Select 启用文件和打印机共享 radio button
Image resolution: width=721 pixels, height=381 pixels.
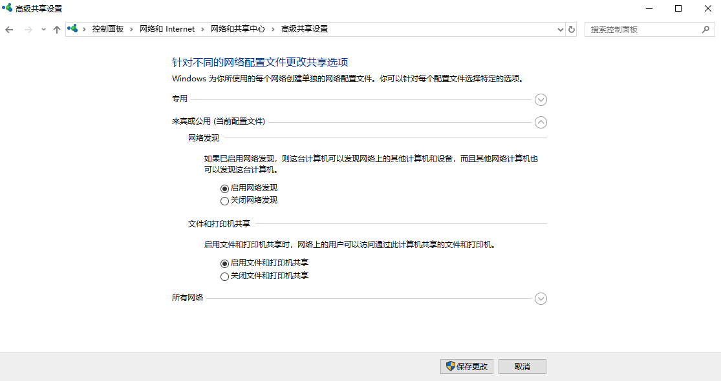click(224, 263)
